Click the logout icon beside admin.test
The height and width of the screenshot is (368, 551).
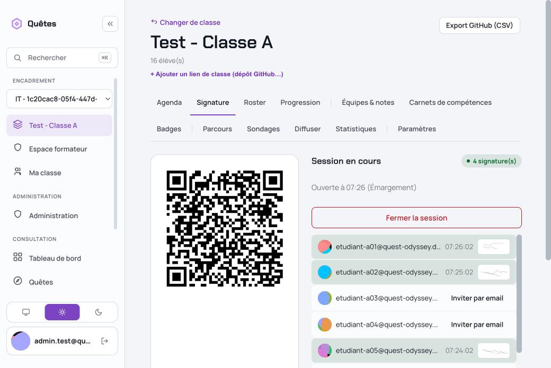(105, 341)
